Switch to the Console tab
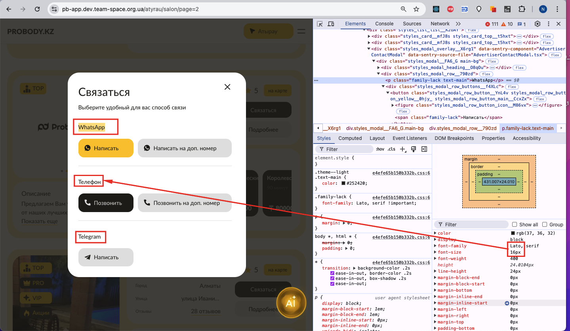 pos(384,24)
